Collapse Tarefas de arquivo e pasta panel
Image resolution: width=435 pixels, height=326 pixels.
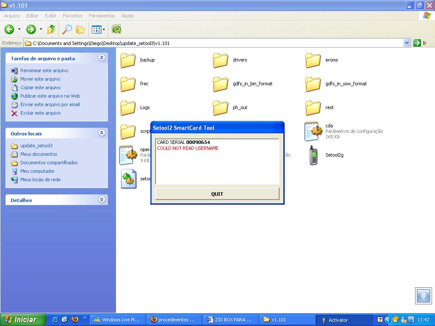pyautogui.click(x=102, y=58)
